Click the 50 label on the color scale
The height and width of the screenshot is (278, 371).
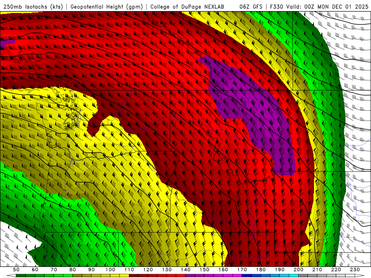[16, 270]
